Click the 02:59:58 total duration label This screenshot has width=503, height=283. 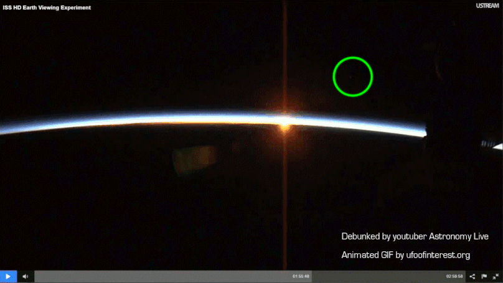(x=454, y=276)
